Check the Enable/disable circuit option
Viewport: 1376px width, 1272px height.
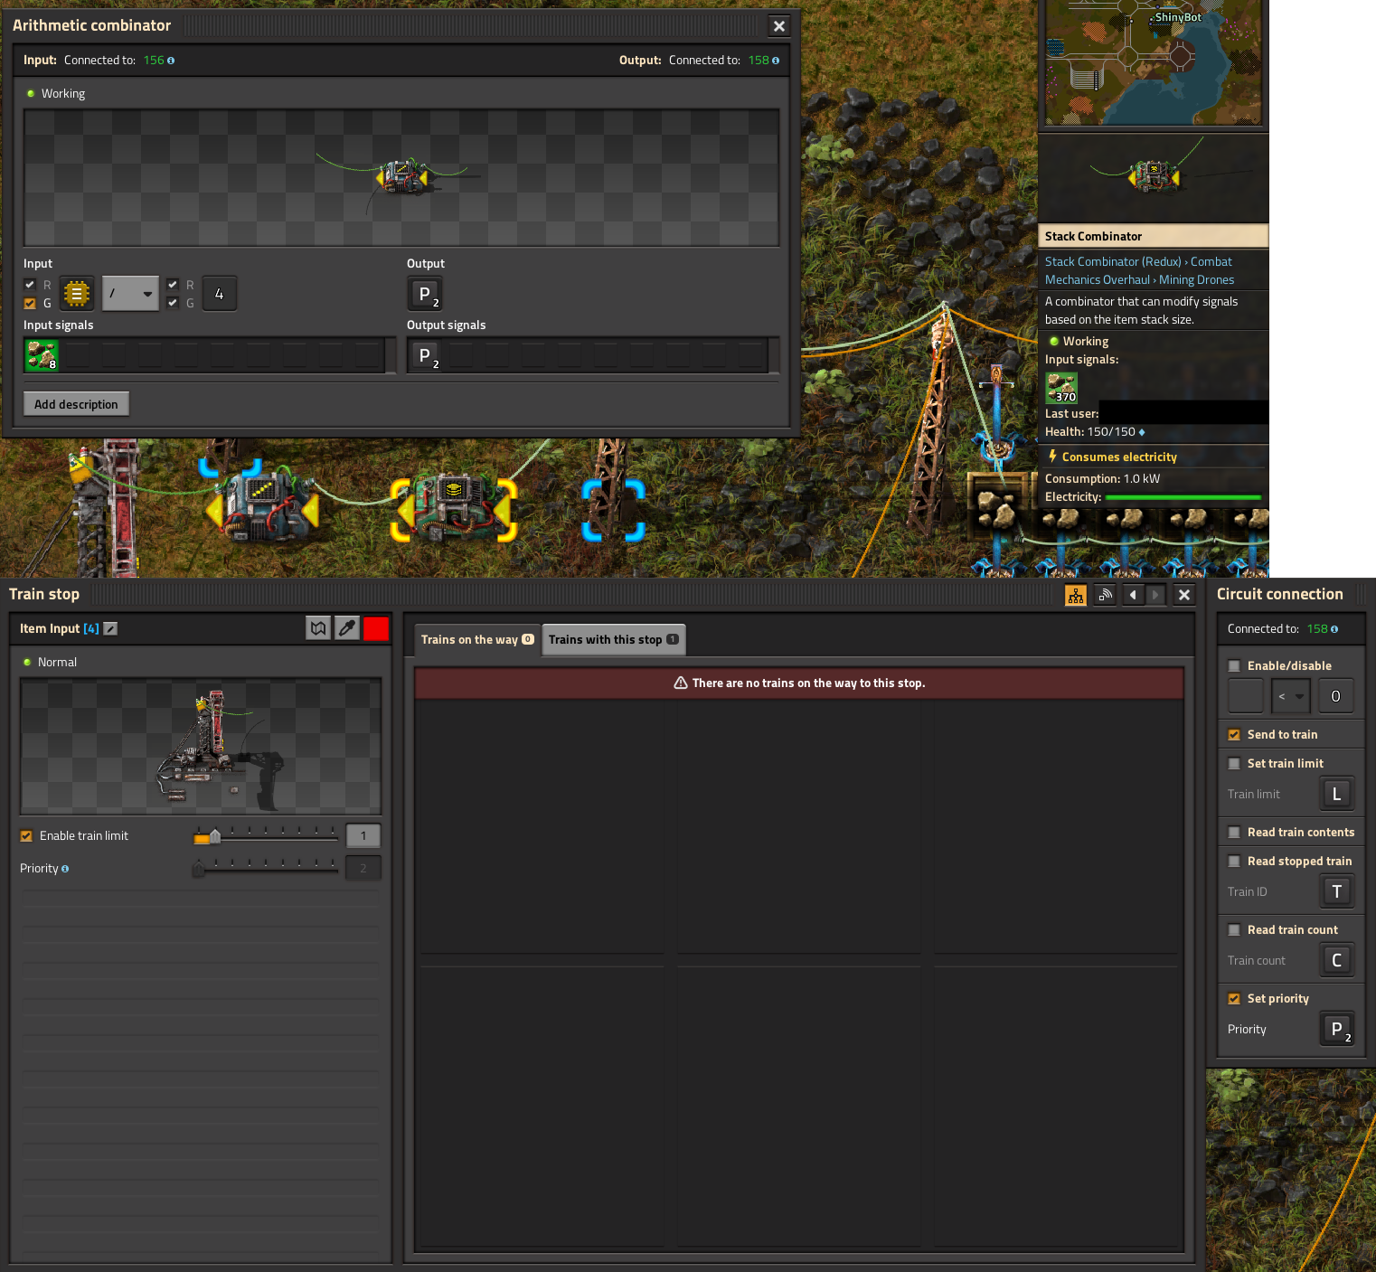click(x=1234, y=666)
